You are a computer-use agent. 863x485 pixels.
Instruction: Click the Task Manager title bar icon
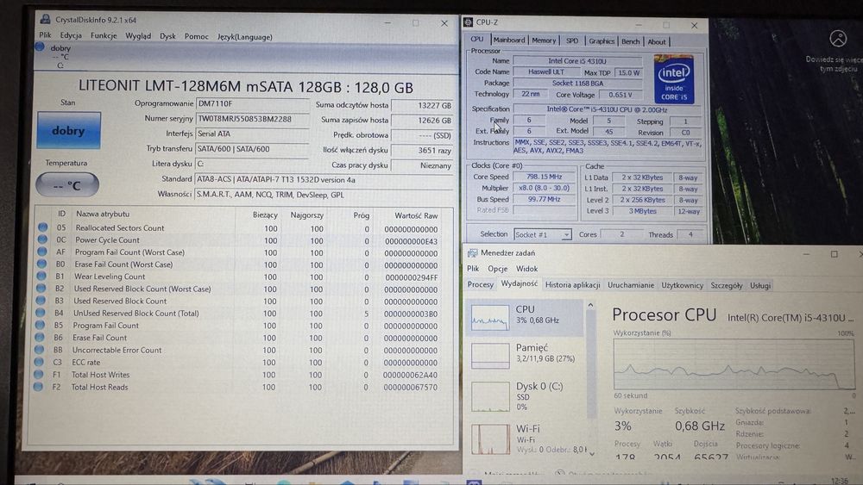point(472,252)
